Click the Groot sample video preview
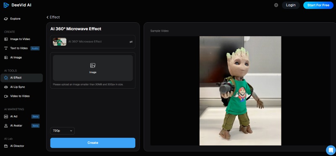This screenshot has width=336, height=156. (x=240, y=91)
